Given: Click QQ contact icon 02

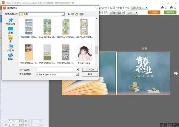Looking at the screenshot, I should click(172, 7).
